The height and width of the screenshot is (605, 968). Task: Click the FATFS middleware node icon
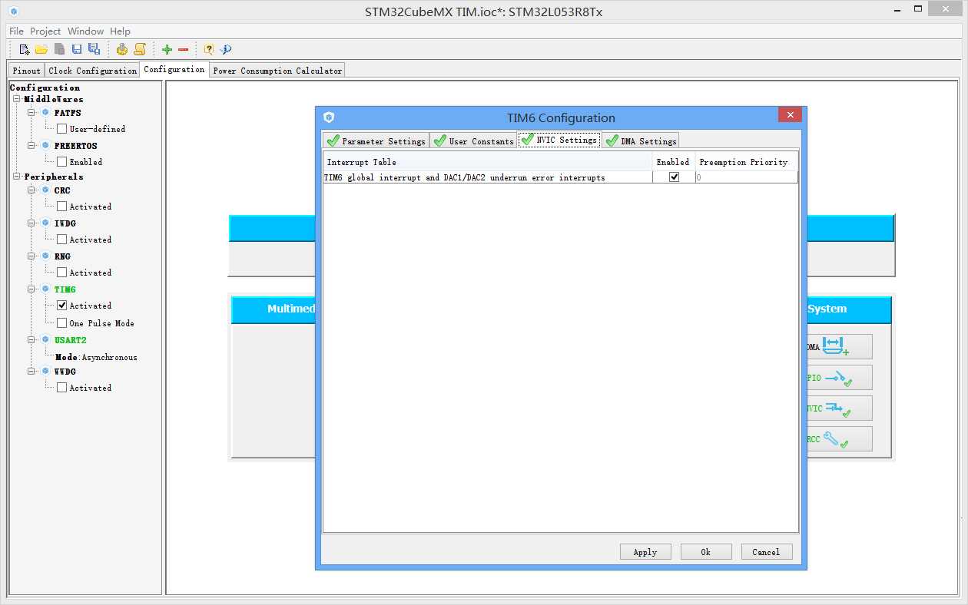(x=45, y=113)
